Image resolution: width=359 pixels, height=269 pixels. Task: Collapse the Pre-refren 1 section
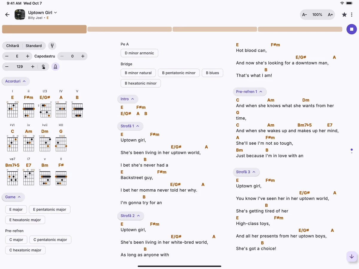coord(250,92)
